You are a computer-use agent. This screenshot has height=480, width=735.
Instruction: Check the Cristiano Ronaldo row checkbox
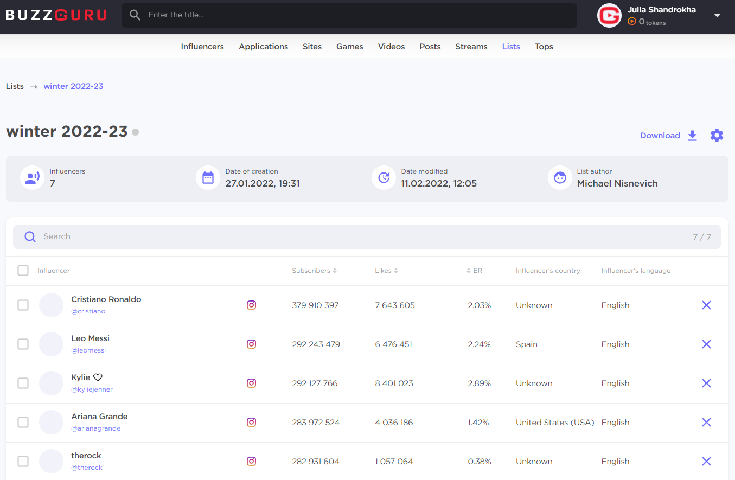point(23,305)
